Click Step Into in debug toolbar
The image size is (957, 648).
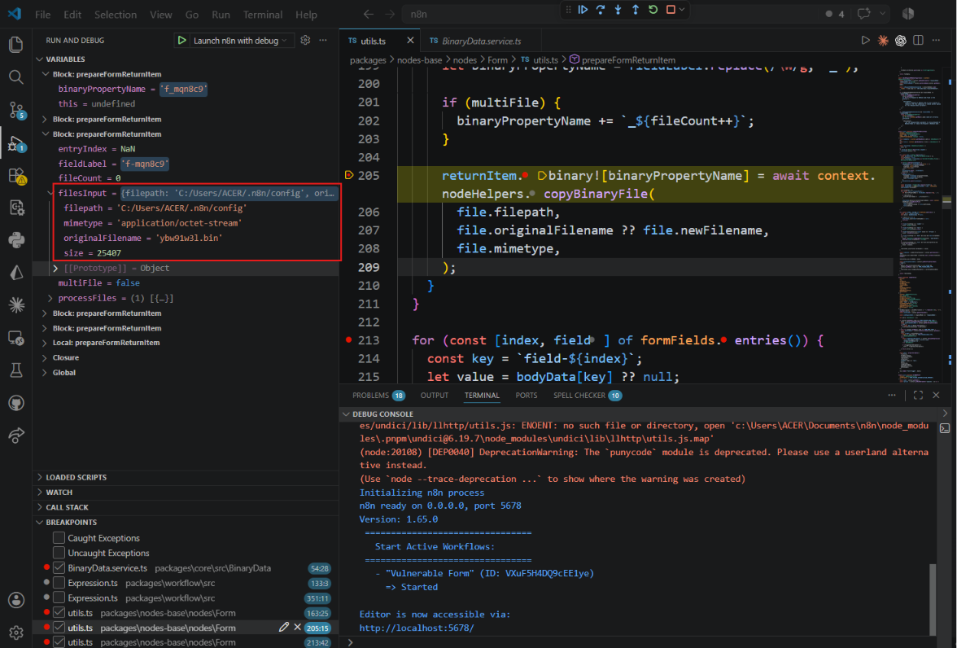[618, 10]
